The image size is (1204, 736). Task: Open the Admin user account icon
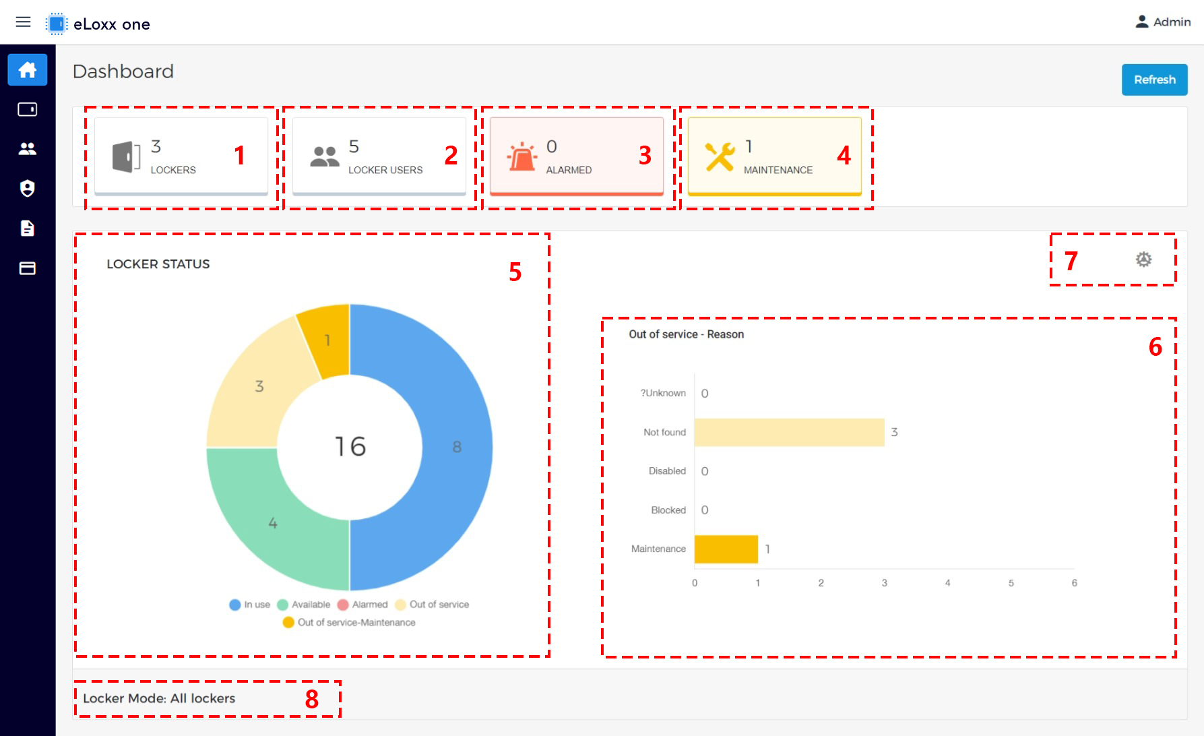1142,22
